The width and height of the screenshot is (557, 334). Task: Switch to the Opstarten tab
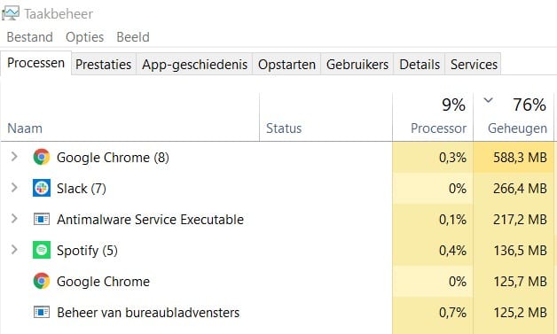click(286, 65)
